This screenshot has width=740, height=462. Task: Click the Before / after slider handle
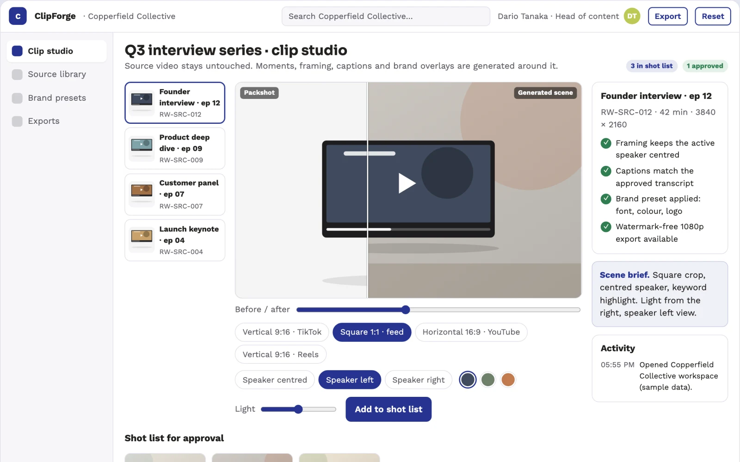coord(406,310)
